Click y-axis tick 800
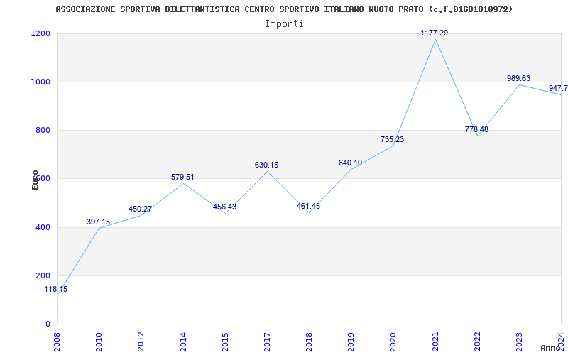The width and height of the screenshot is (568, 355). tap(43, 131)
